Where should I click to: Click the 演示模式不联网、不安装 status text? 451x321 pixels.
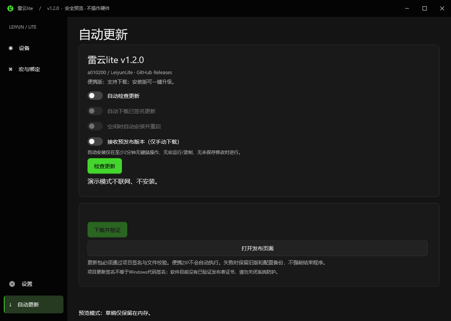coord(123,182)
